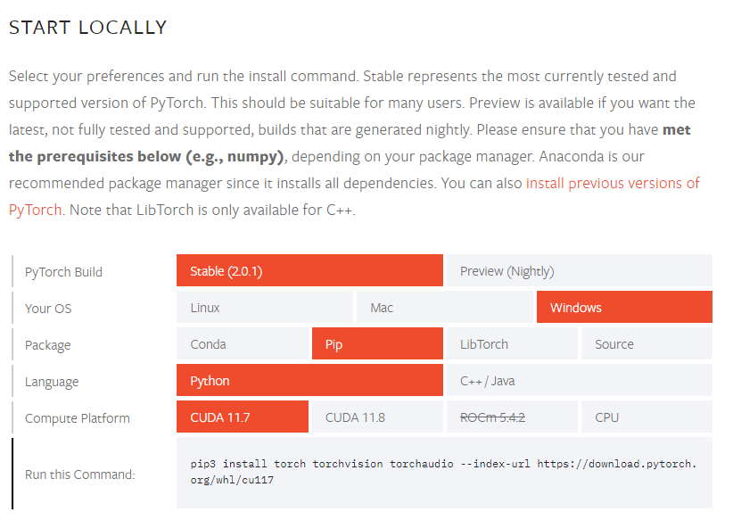Image resolution: width=733 pixels, height=520 pixels.
Task: Pick Windows as your OS
Action: 624,306
